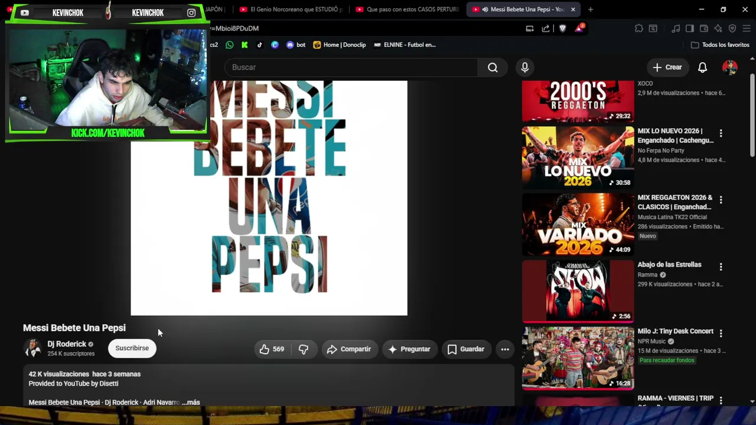The width and height of the screenshot is (756, 425).
Task: Open the music note media control icon
Action: (x=675, y=28)
